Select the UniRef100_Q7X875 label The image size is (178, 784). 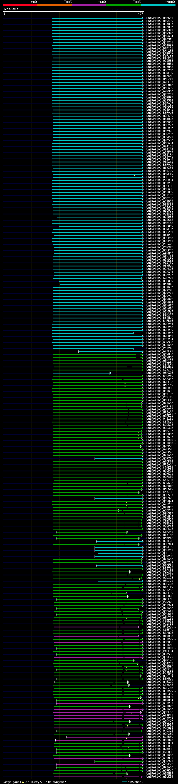pyautogui.click(x=159, y=299)
